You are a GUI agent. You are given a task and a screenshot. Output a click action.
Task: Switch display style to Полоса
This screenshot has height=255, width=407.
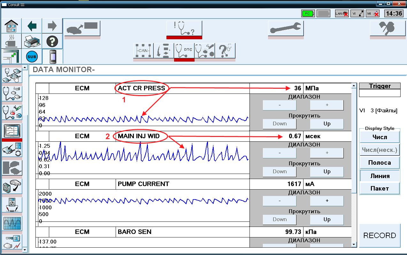380,163
